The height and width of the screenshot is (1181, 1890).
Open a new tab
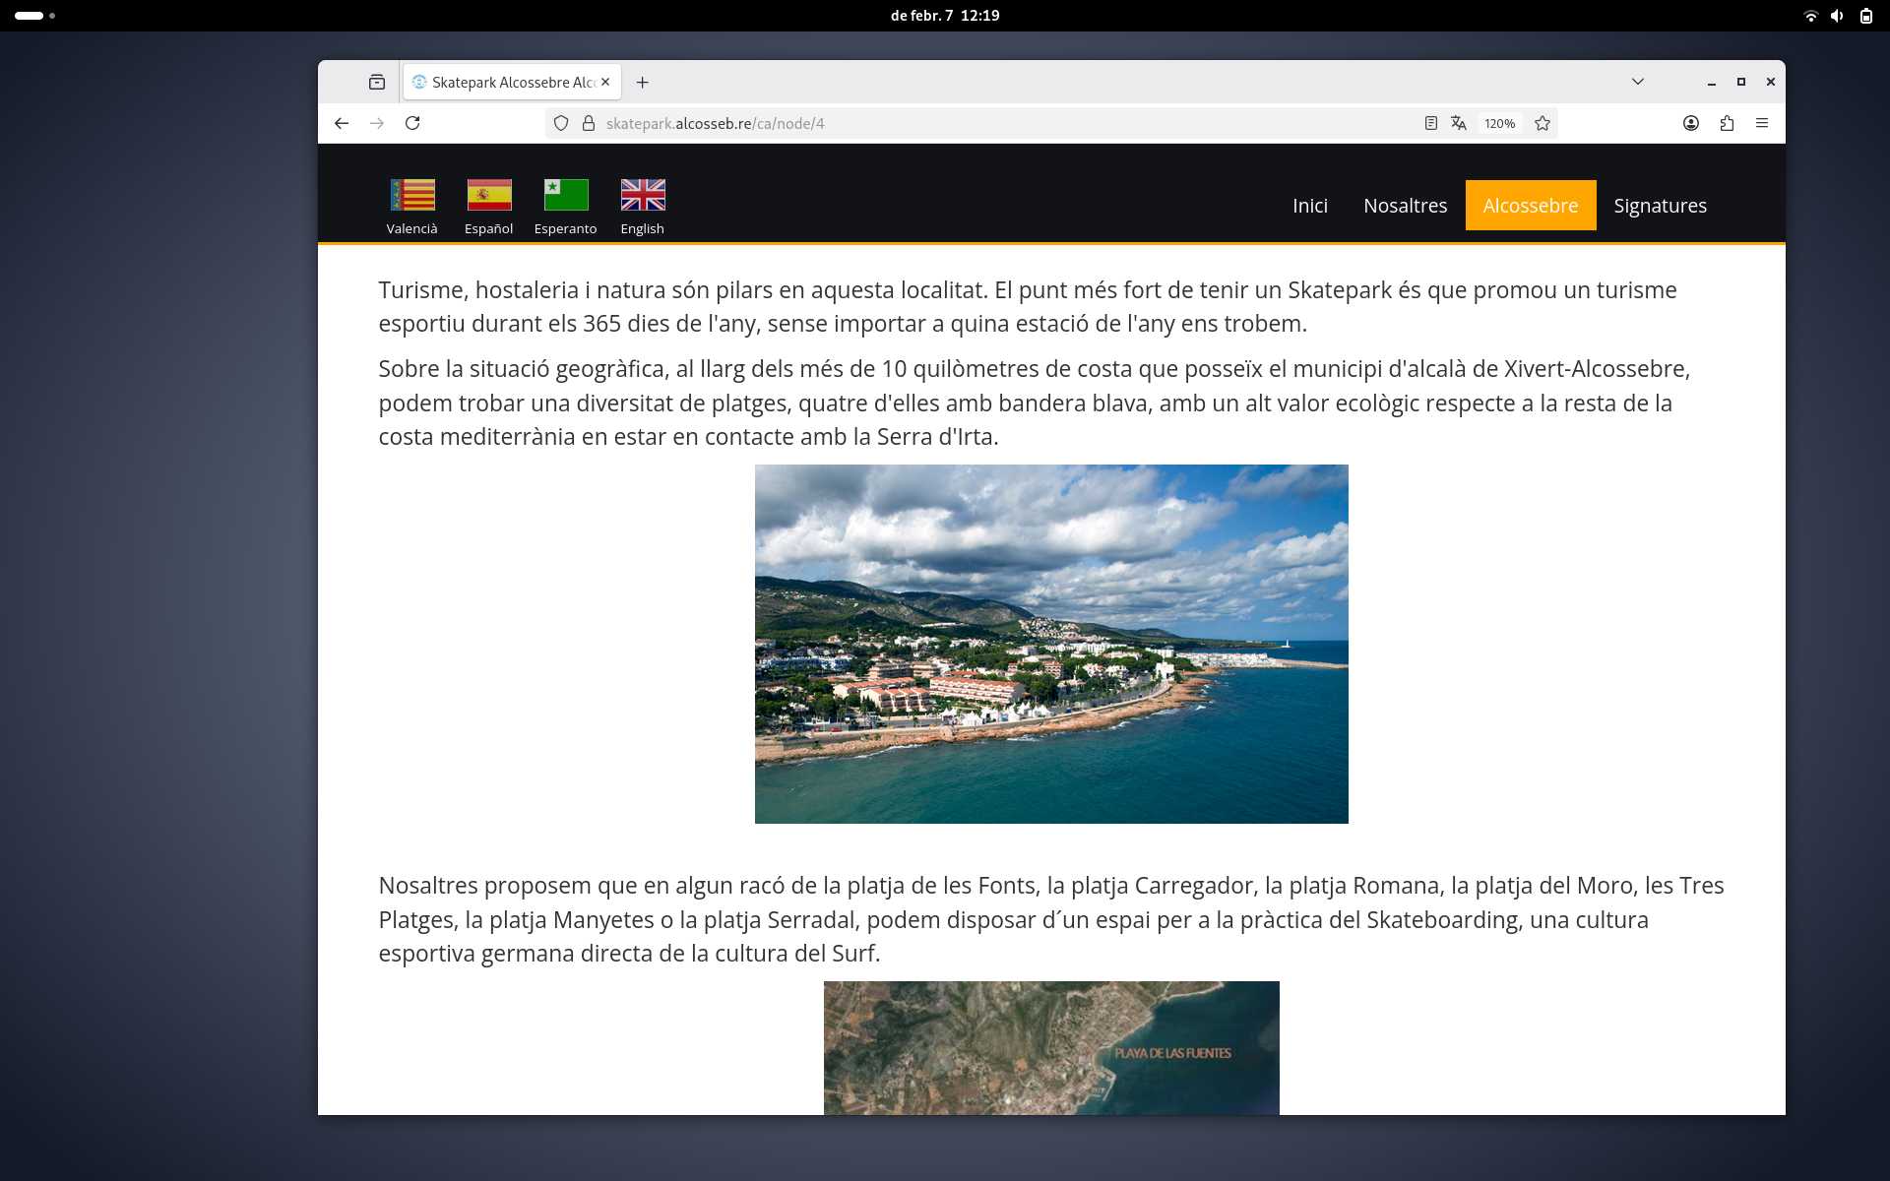click(x=643, y=82)
